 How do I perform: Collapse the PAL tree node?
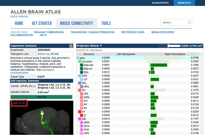click(80, 83)
